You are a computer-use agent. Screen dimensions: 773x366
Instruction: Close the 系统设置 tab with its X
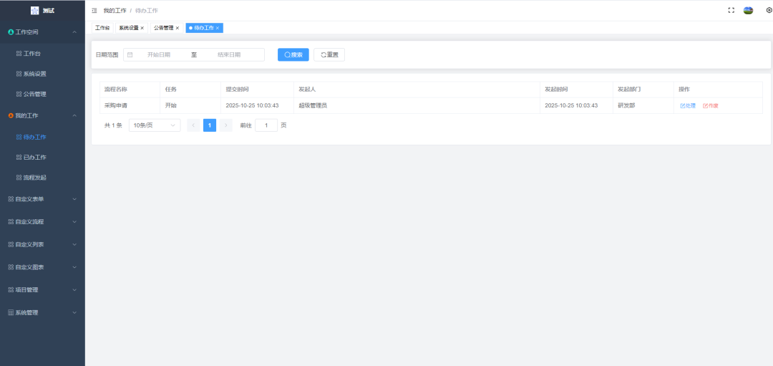(x=142, y=28)
